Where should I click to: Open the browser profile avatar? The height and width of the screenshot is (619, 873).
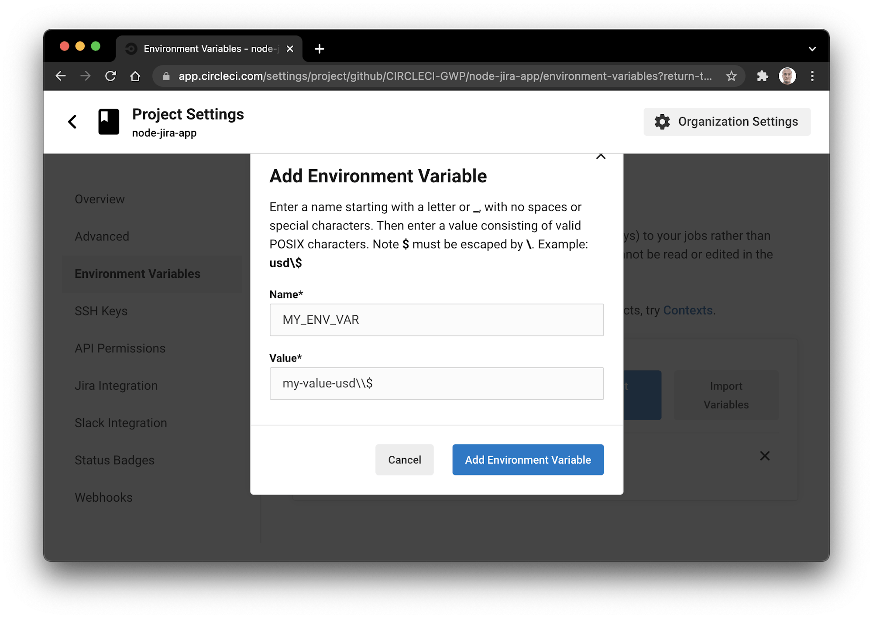pyautogui.click(x=787, y=75)
